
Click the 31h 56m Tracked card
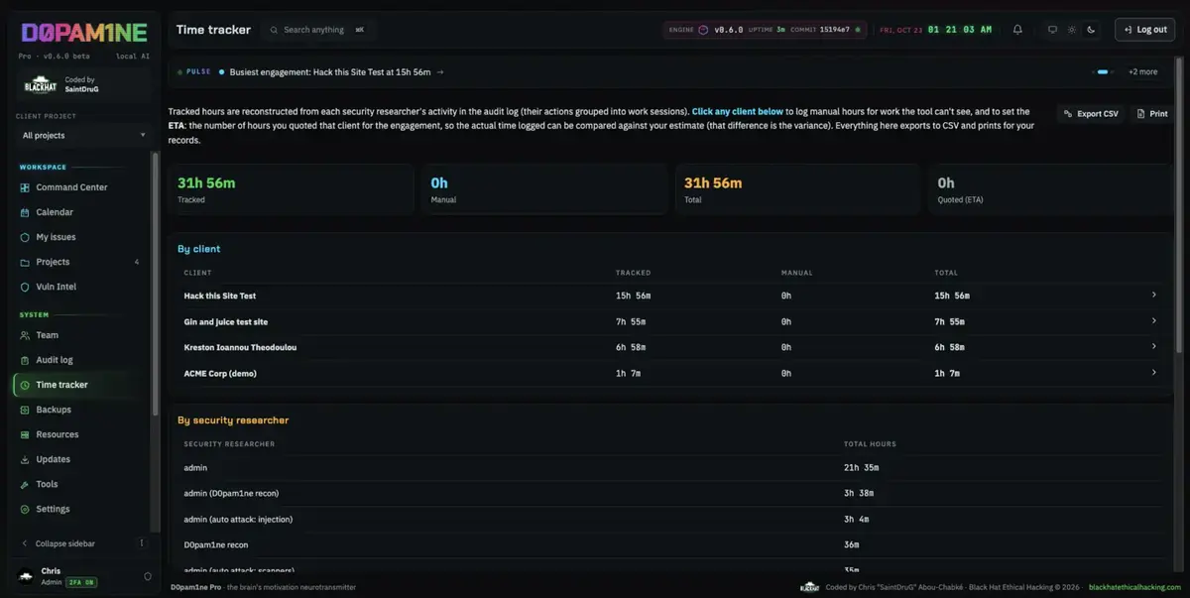pos(292,189)
